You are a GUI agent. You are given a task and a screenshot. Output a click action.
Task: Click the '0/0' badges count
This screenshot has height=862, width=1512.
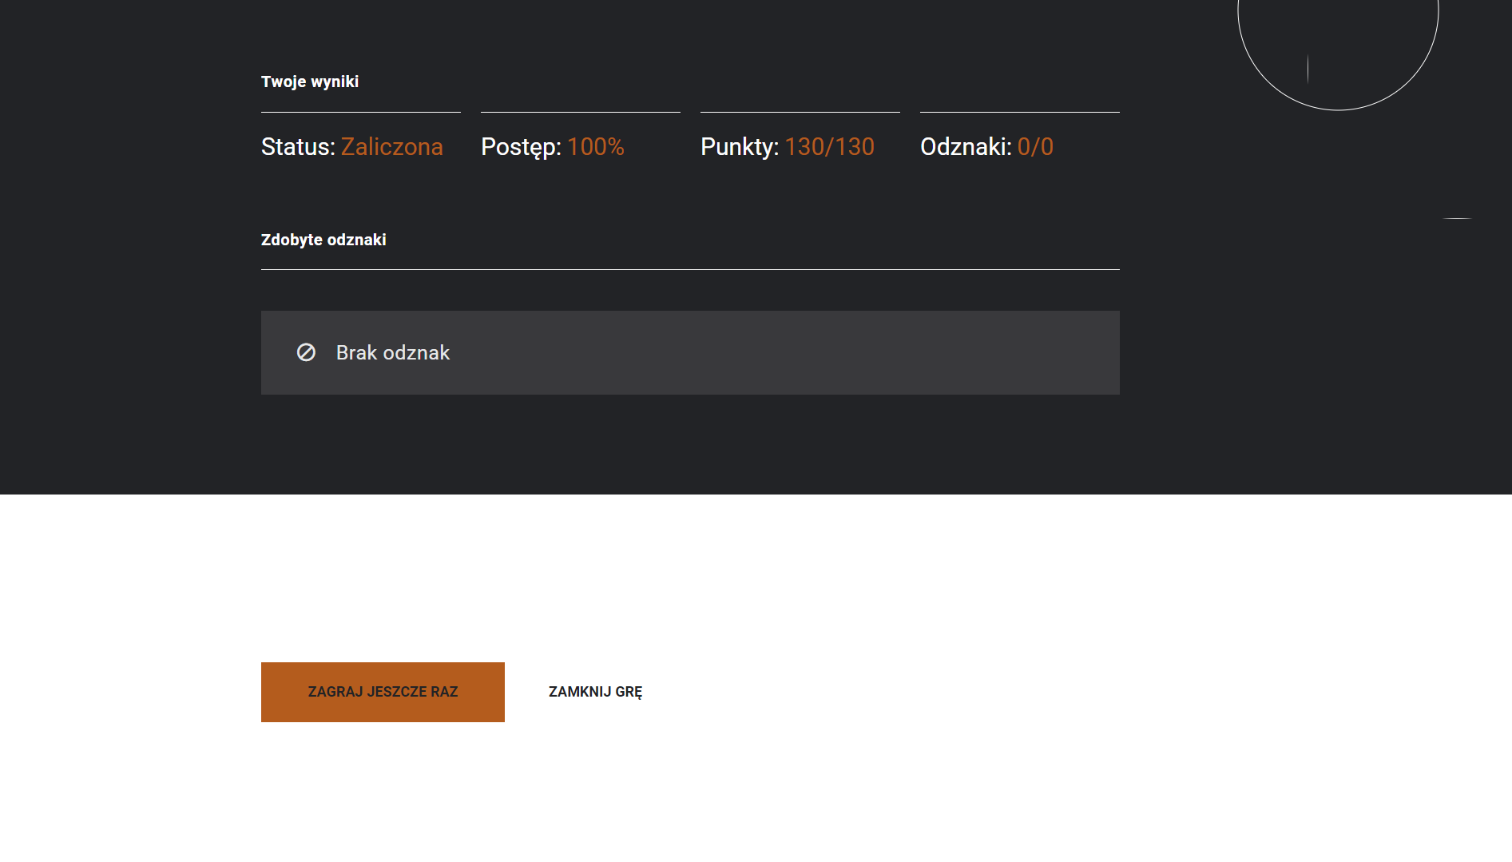click(1035, 147)
